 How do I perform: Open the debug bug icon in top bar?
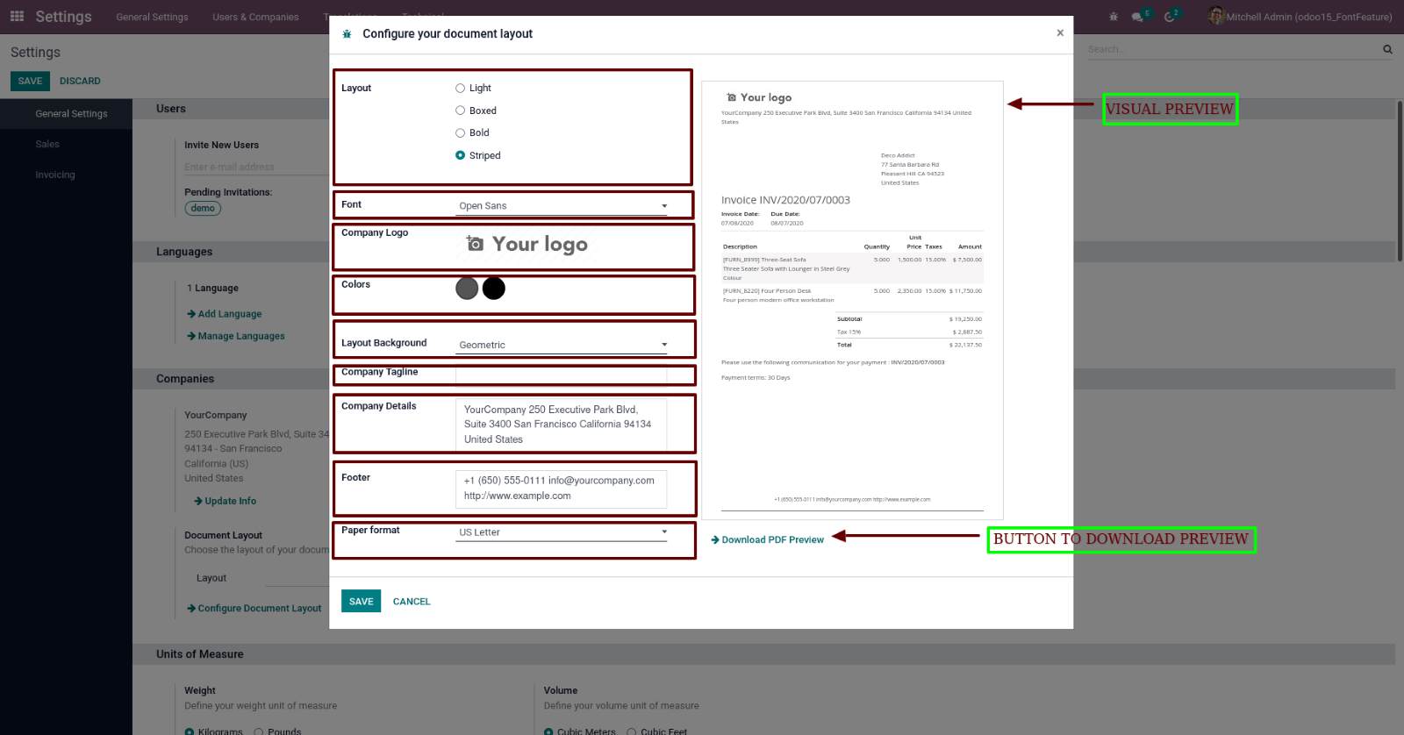pyautogui.click(x=1114, y=17)
